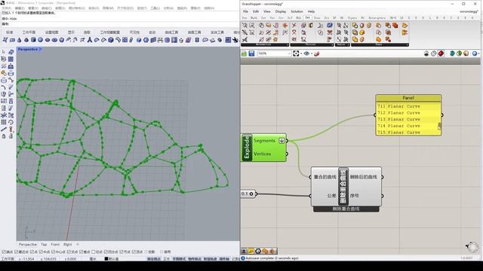483x271 pixels.
Task: Toggle 平面模式 in Rhino status bar
Action: click(x=179, y=259)
